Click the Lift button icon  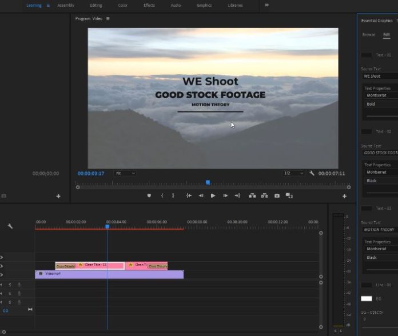pyautogui.click(x=252, y=195)
